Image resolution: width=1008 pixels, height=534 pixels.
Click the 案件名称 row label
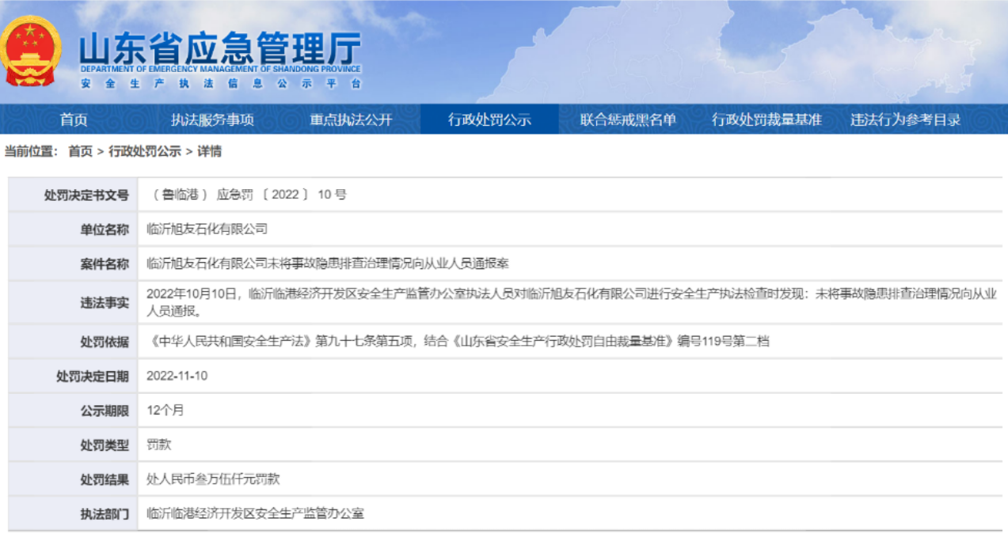click(x=105, y=263)
